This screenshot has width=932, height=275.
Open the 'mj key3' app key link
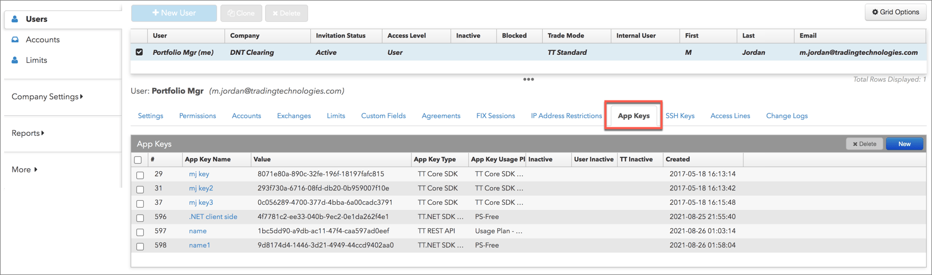point(201,203)
